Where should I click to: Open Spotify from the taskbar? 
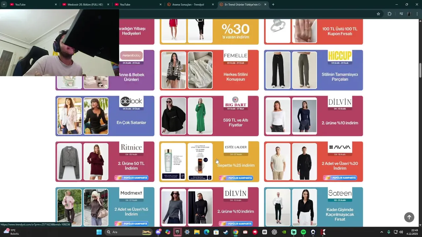(x=303, y=232)
